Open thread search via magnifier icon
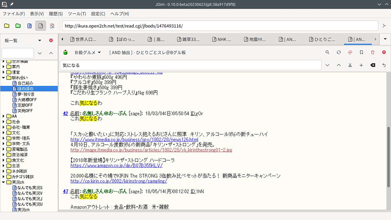This screenshot has height=220, width=391. point(327,52)
